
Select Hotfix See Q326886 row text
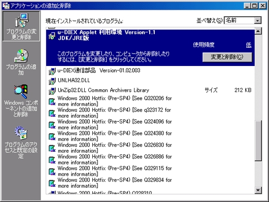click(115, 159)
